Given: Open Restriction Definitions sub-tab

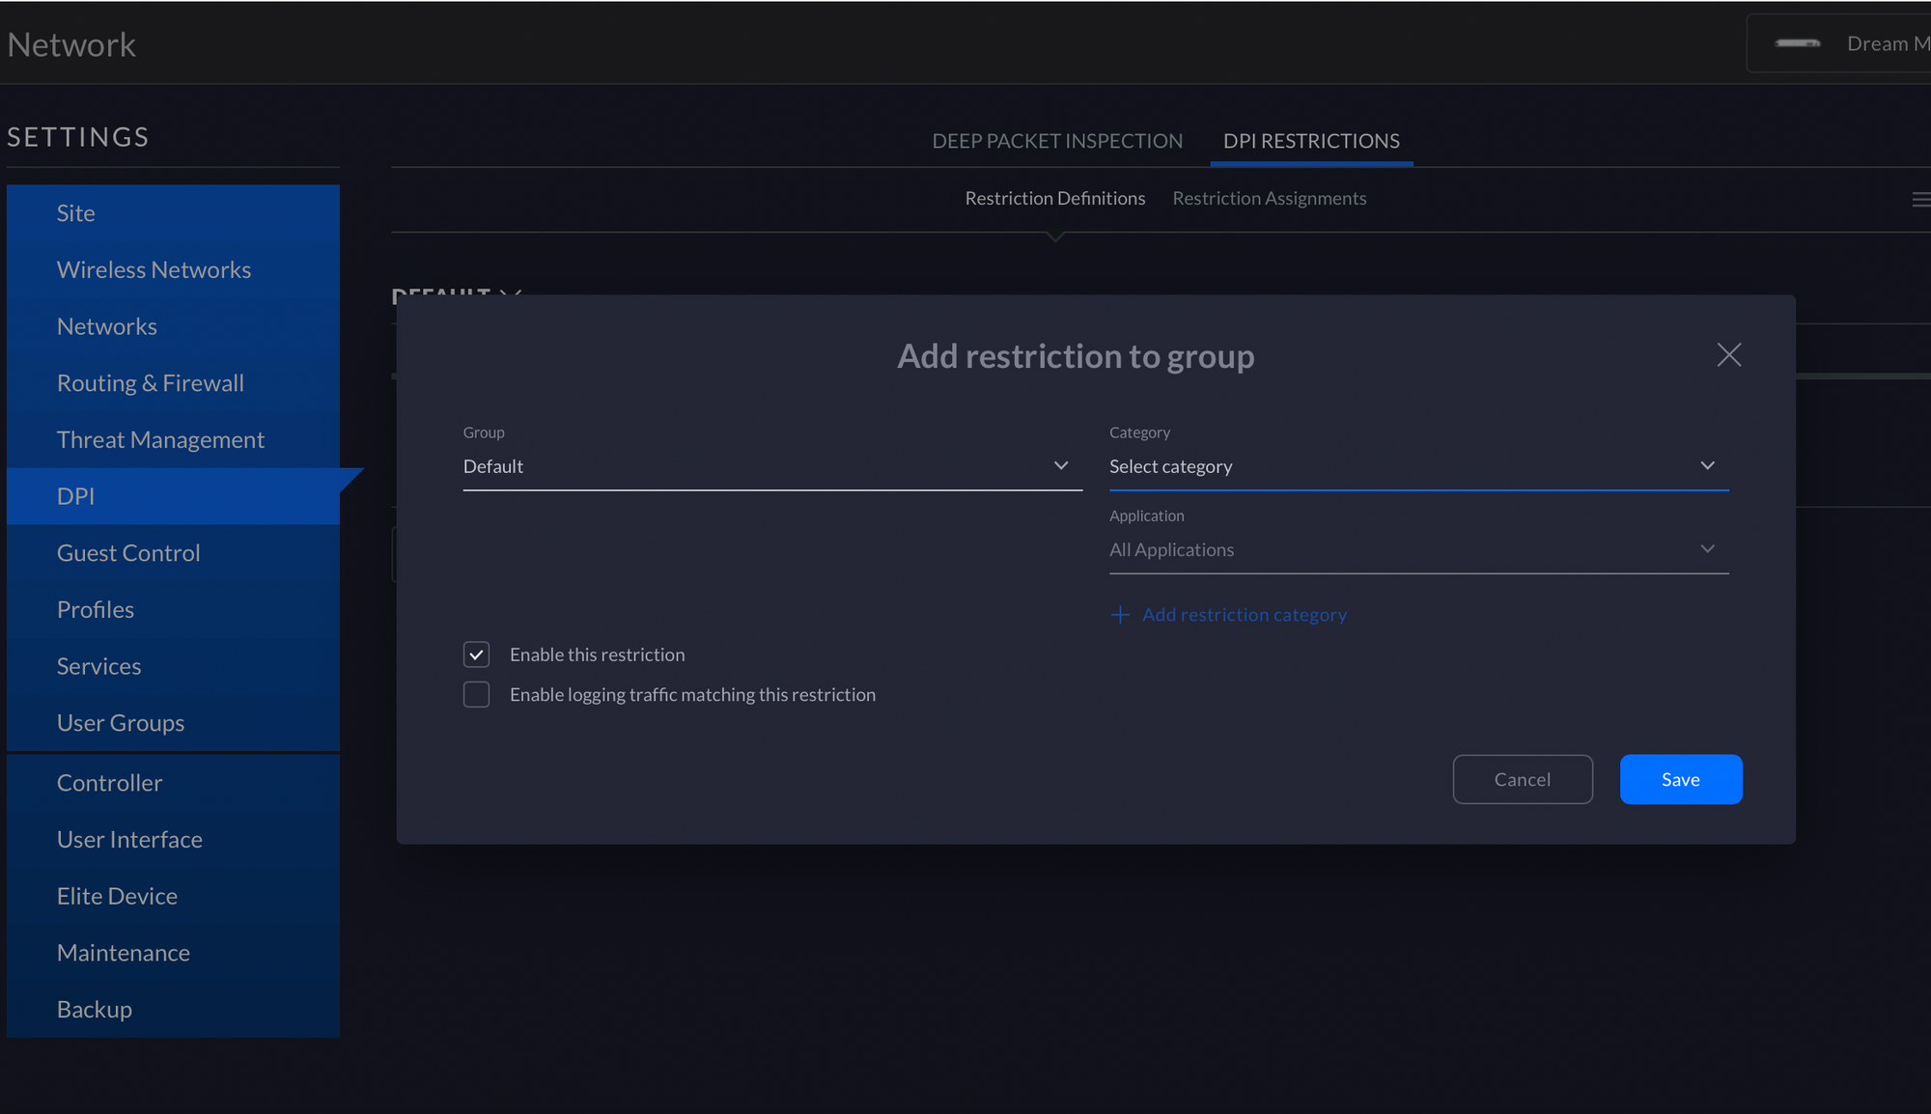Looking at the screenshot, I should point(1055,198).
